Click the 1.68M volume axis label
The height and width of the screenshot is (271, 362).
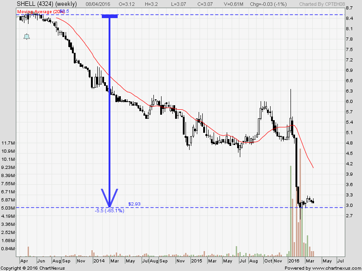8,240
